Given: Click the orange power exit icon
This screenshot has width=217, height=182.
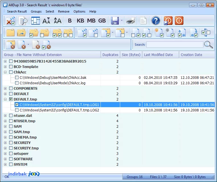Looking at the screenshot, I should [x=179, y=21].
